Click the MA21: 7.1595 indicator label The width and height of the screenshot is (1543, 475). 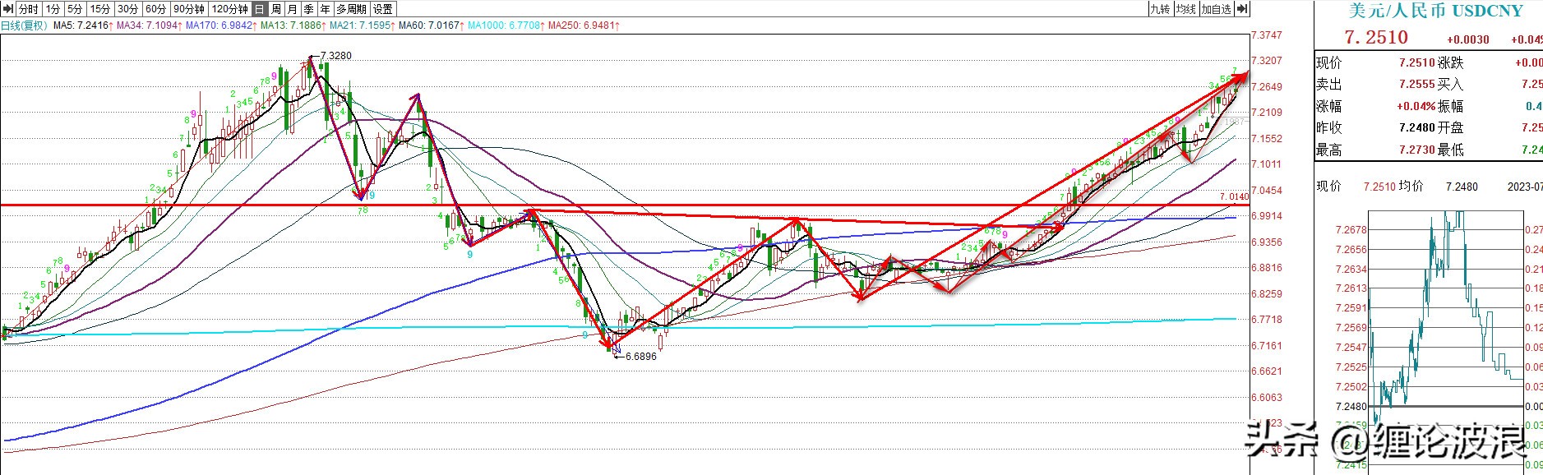(x=363, y=25)
